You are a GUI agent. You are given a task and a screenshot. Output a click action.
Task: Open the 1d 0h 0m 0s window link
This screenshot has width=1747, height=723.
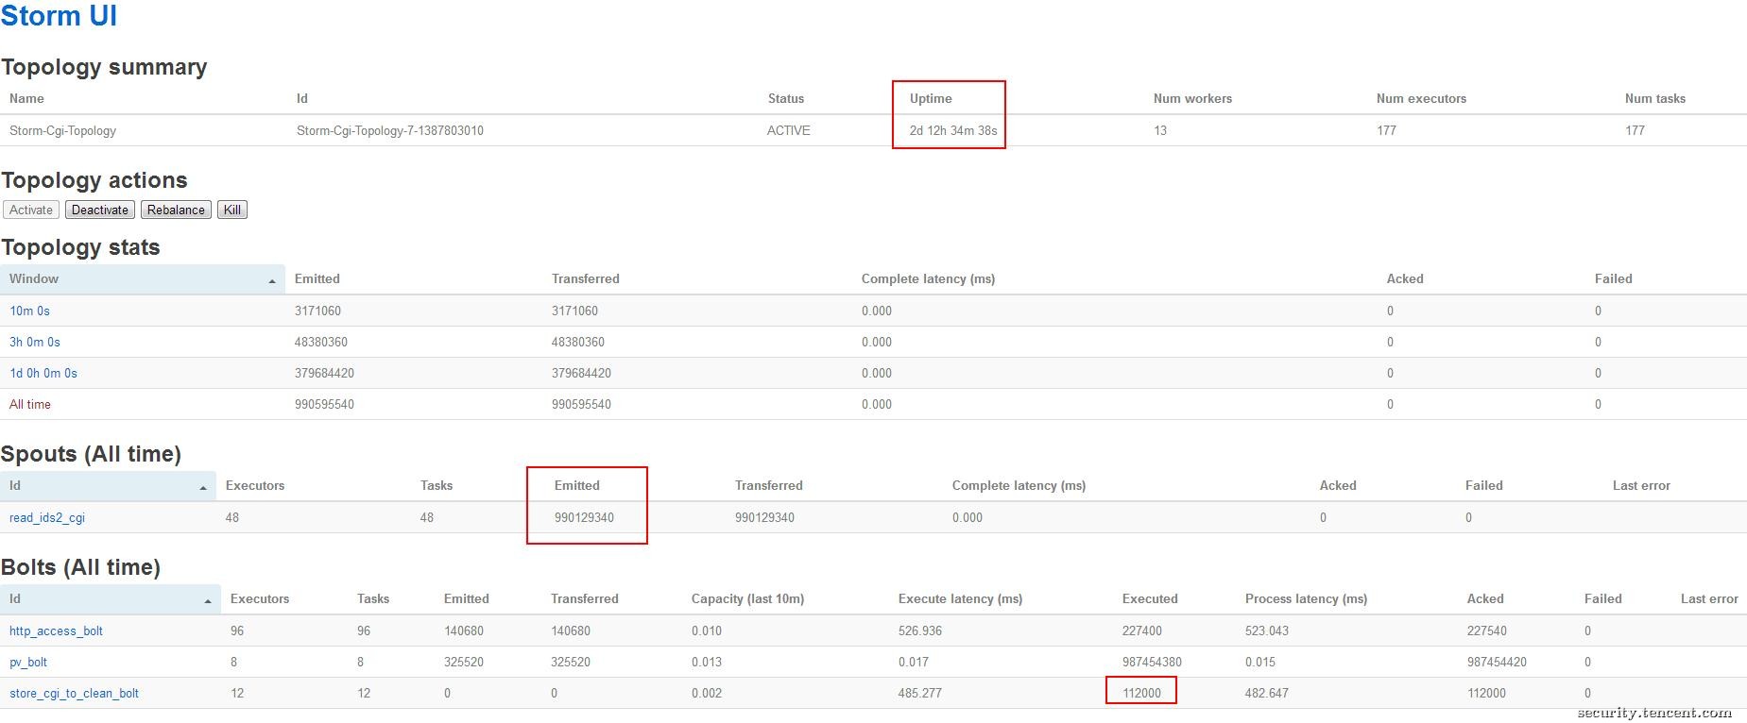[x=43, y=373]
